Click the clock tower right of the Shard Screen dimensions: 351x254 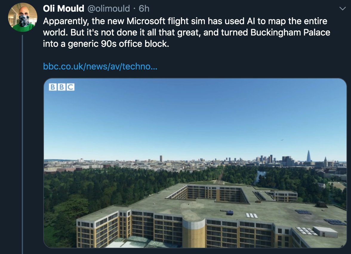[325, 162]
